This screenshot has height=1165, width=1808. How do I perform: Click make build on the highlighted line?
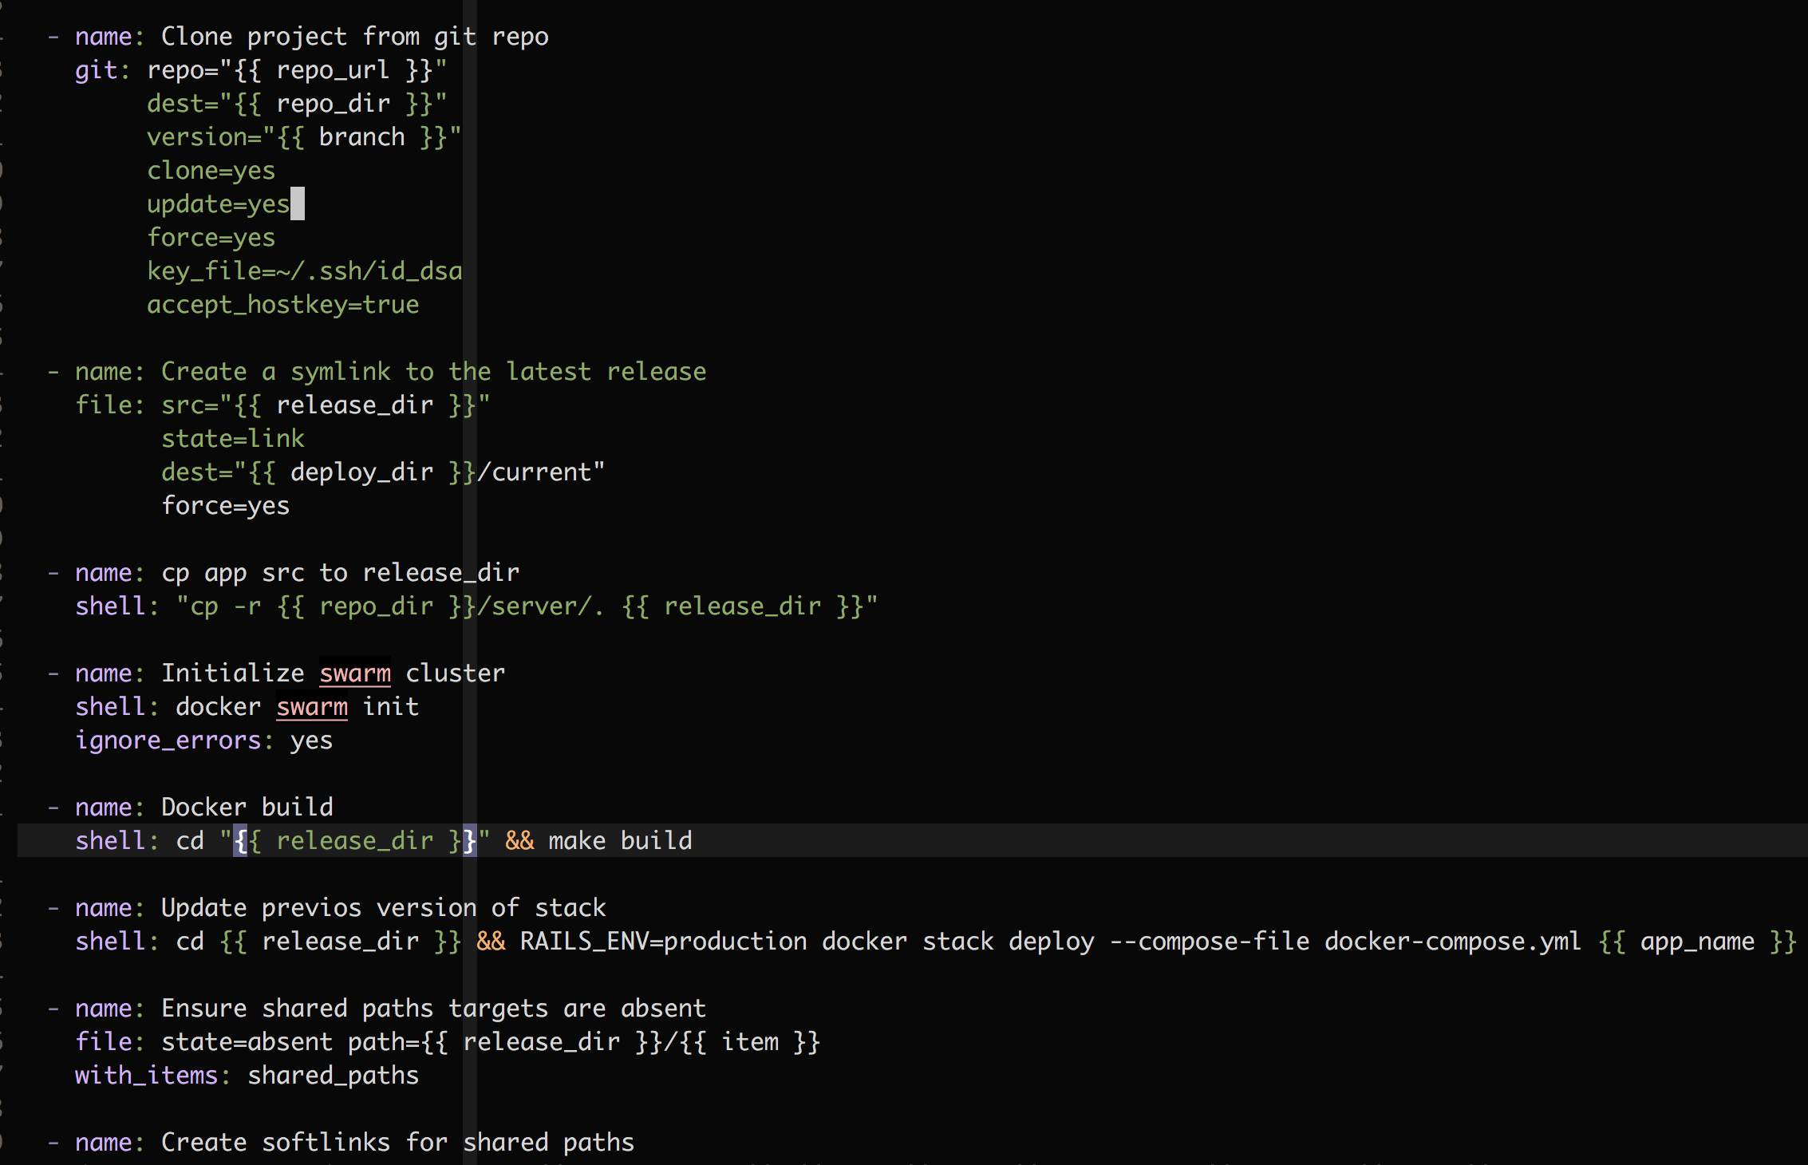pyautogui.click(x=620, y=840)
